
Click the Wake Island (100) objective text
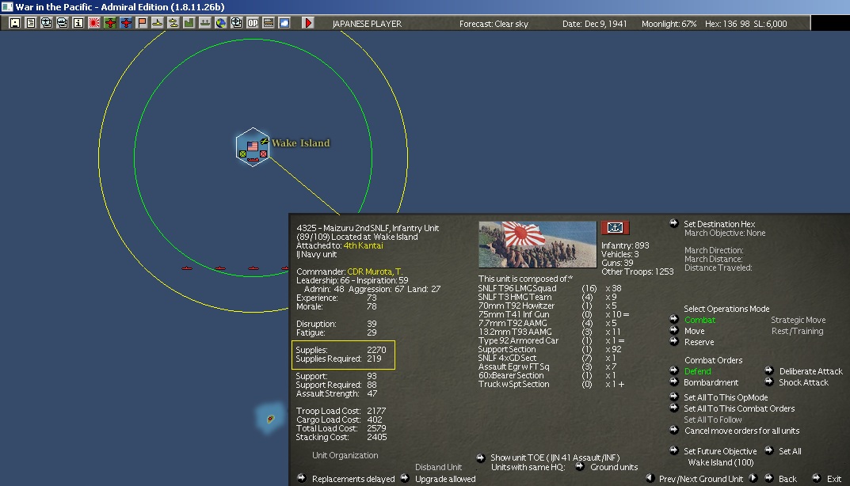pos(721,462)
